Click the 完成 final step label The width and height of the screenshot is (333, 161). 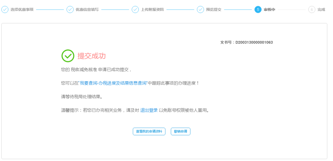(x=321, y=10)
